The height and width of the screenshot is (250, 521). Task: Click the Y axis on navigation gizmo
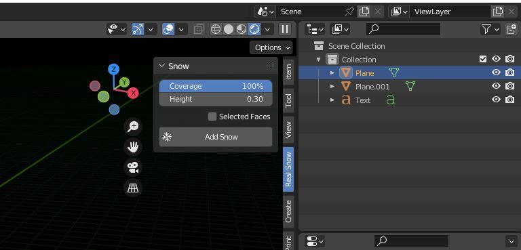click(x=124, y=82)
